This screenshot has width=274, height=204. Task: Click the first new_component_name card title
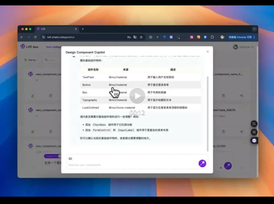[48, 74]
